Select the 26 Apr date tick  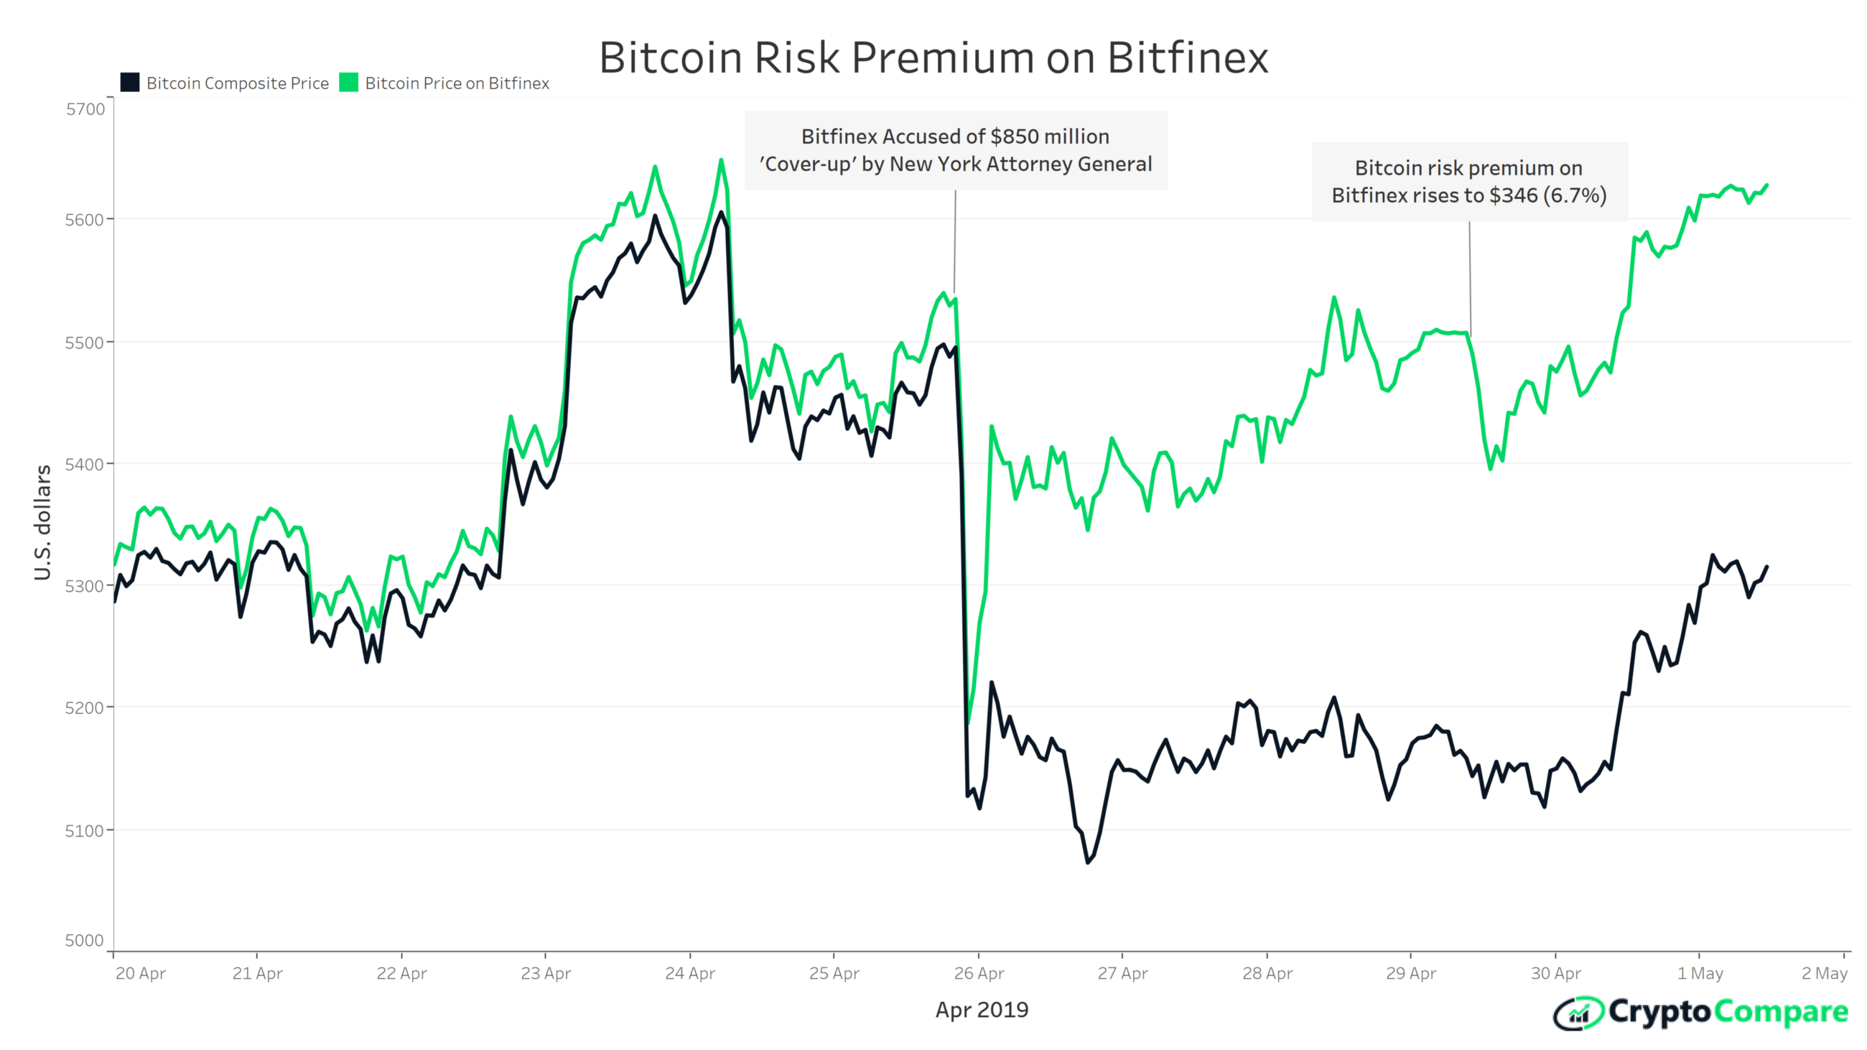(979, 973)
